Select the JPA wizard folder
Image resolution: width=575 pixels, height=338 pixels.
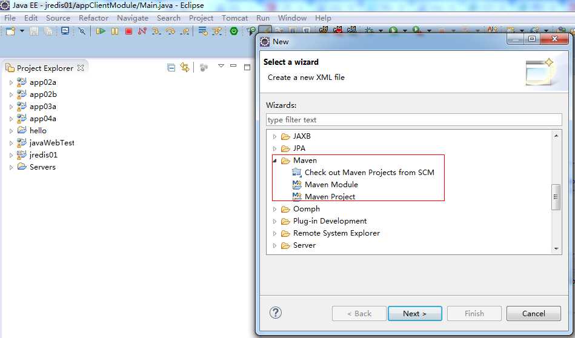click(299, 148)
